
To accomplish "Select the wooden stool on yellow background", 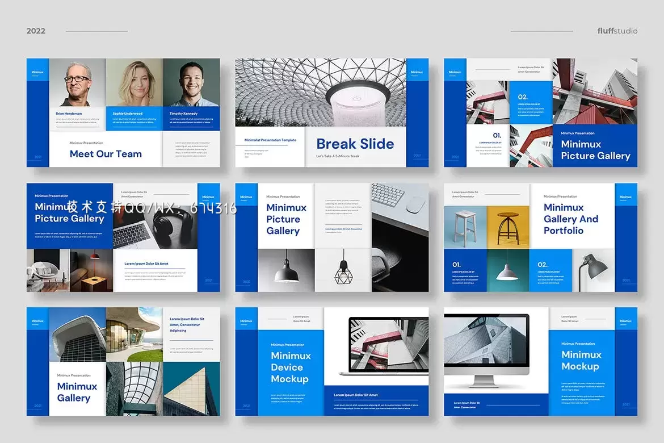I will (x=507, y=227).
